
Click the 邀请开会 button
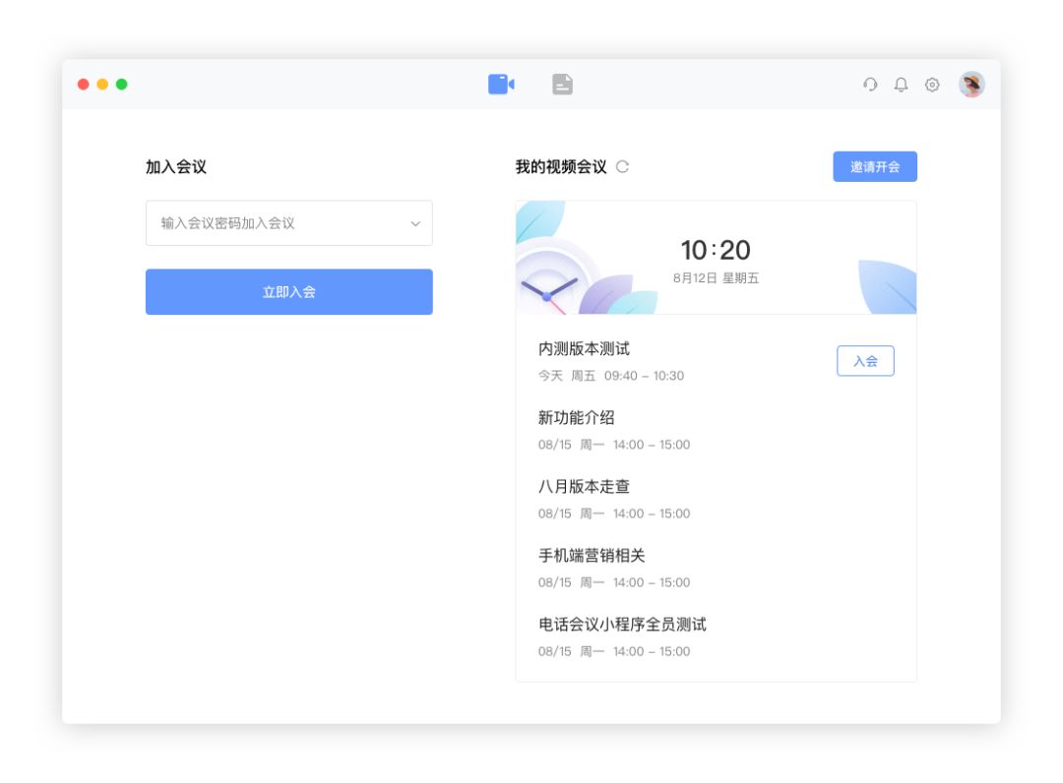[x=875, y=166]
